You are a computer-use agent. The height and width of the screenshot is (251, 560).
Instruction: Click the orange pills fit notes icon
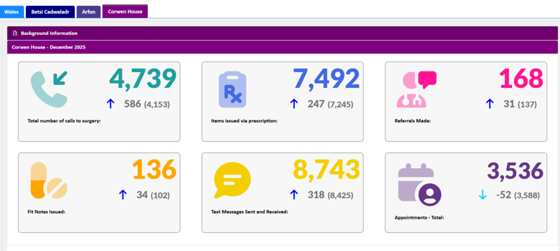point(49,180)
